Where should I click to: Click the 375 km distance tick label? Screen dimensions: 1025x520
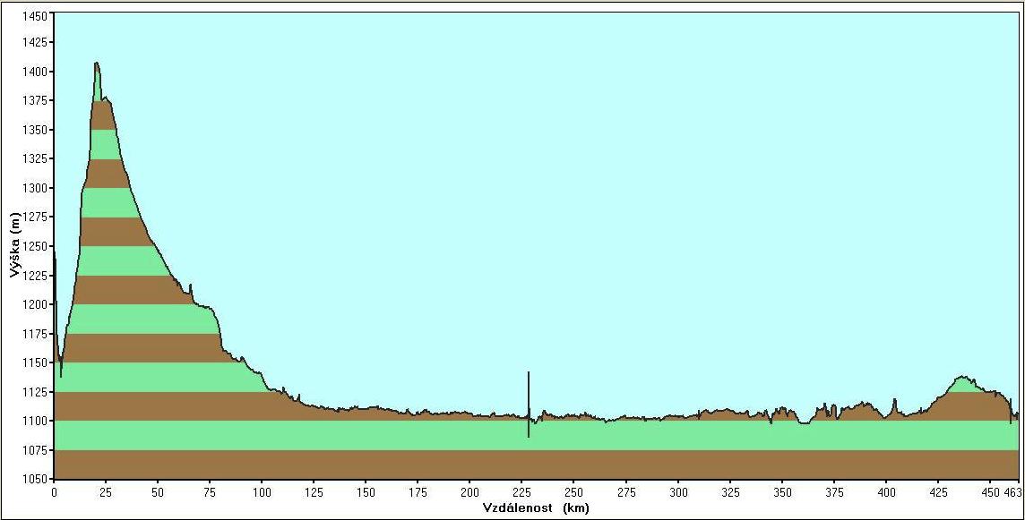click(834, 491)
